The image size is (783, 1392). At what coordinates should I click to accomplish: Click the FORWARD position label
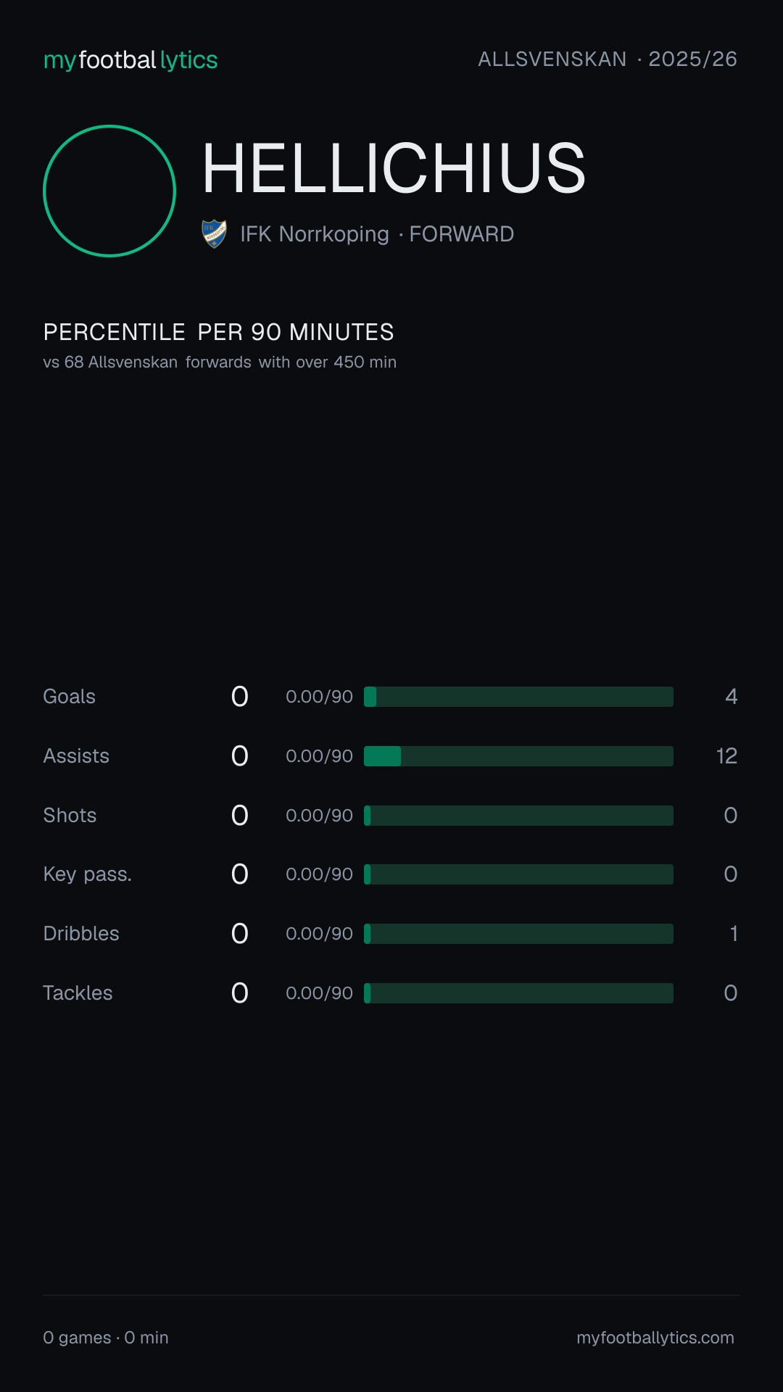tap(462, 234)
